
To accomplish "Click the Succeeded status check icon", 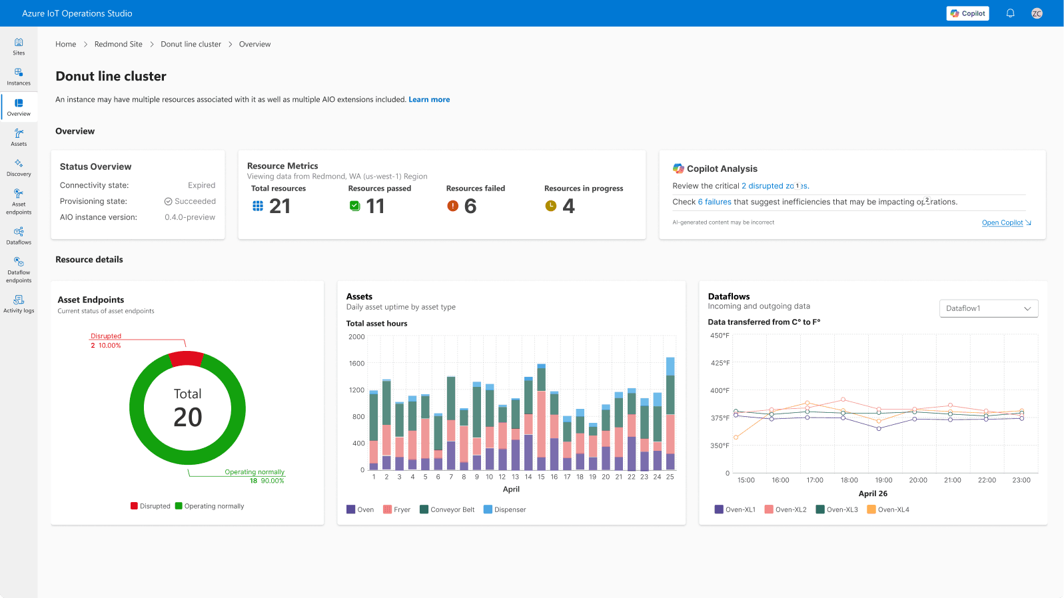I will coord(169,201).
